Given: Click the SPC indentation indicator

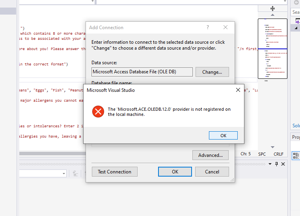Looking at the screenshot, I should [x=262, y=154].
